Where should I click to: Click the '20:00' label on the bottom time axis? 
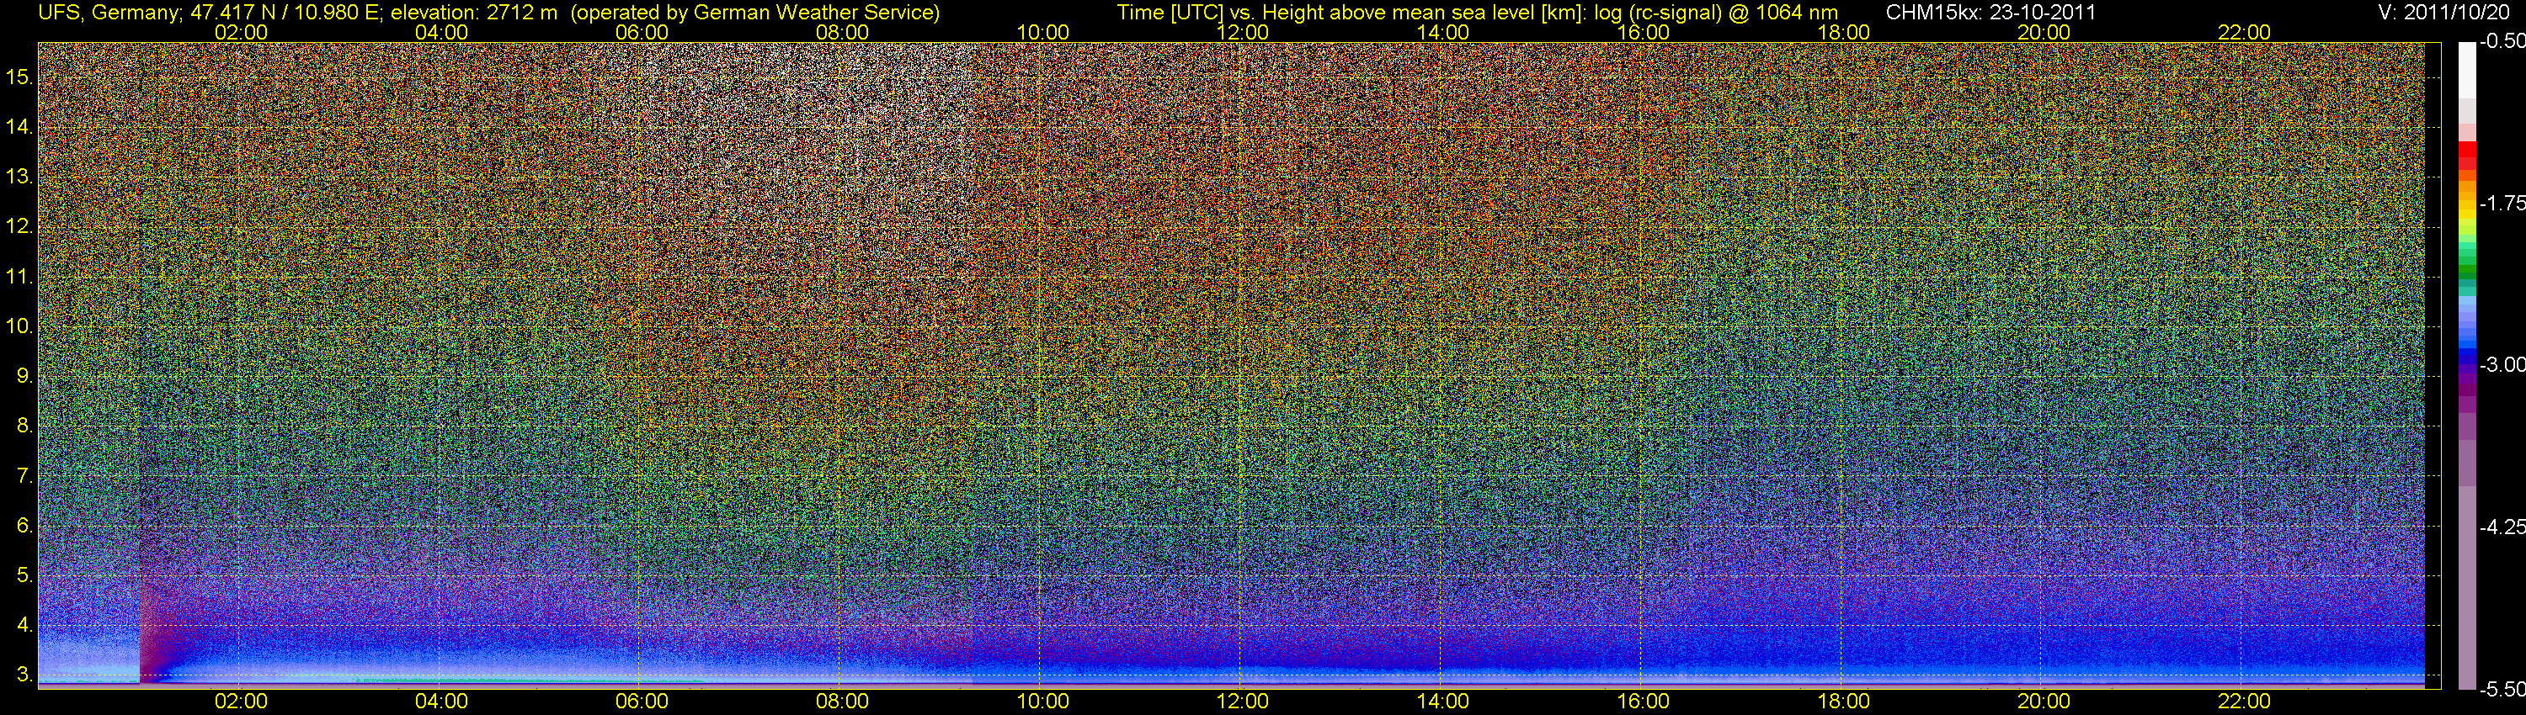click(x=2044, y=702)
